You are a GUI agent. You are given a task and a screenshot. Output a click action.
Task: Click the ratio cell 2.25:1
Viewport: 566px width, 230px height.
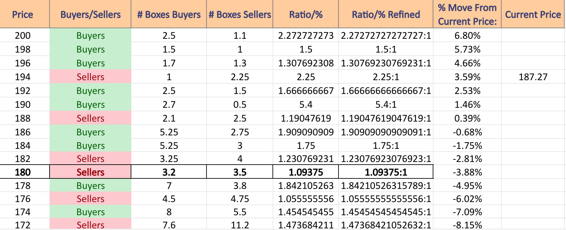[x=386, y=77]
